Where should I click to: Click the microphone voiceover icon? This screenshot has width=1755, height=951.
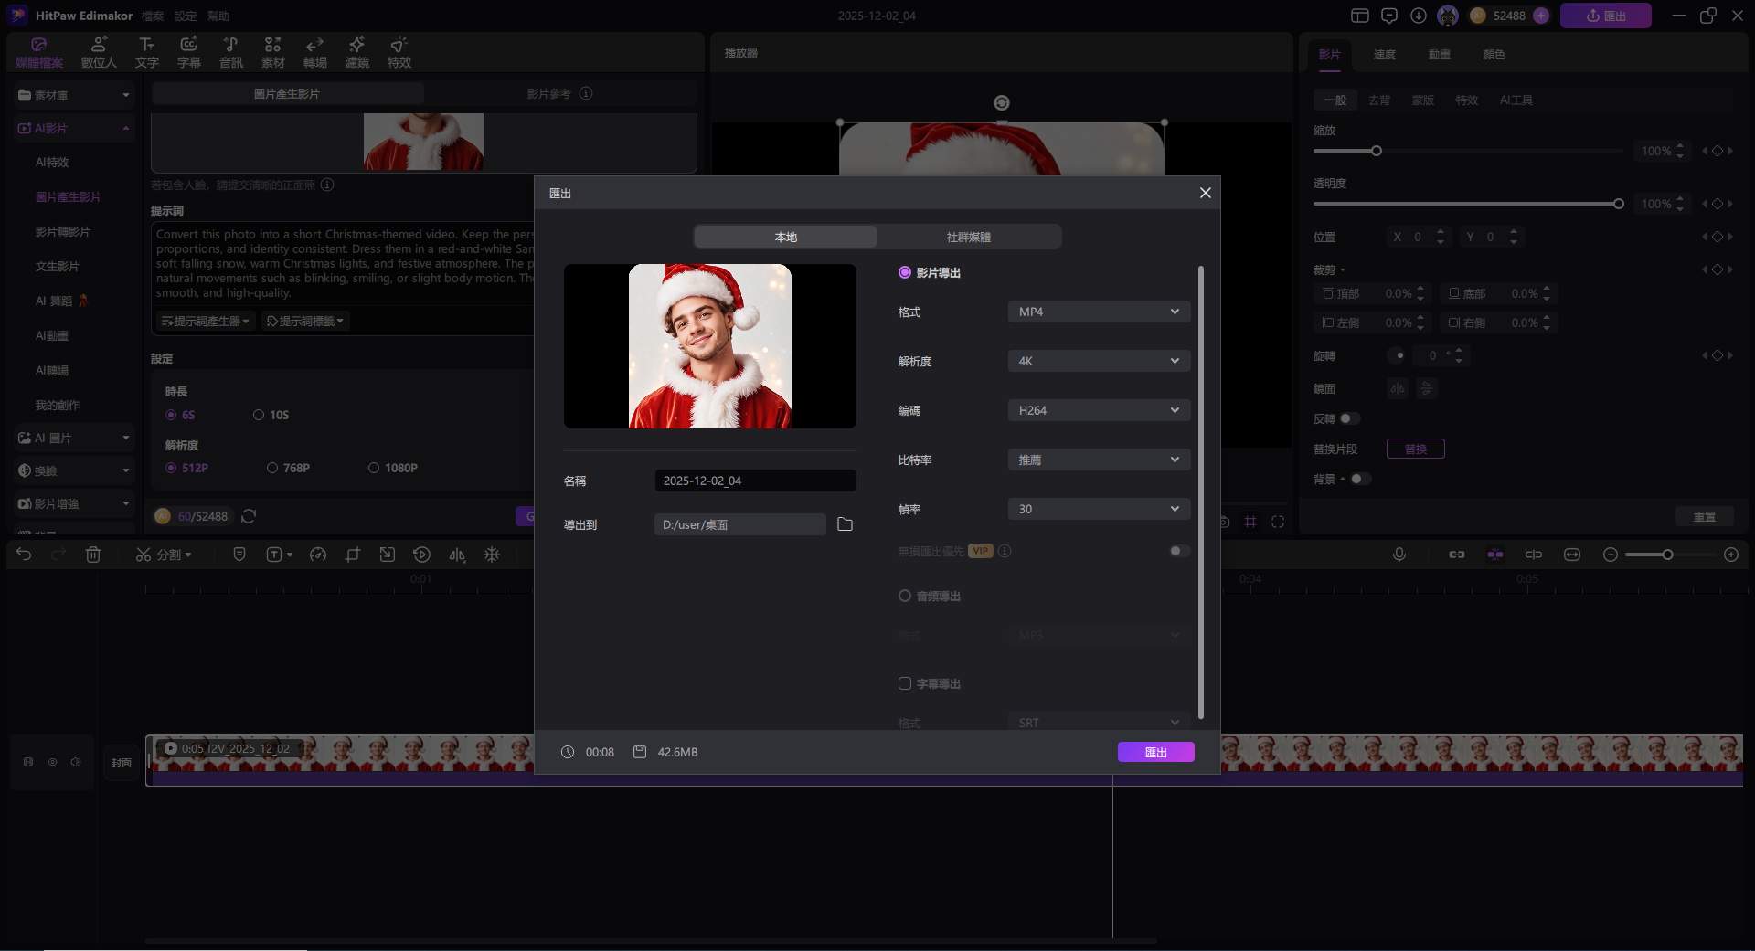1399,555
